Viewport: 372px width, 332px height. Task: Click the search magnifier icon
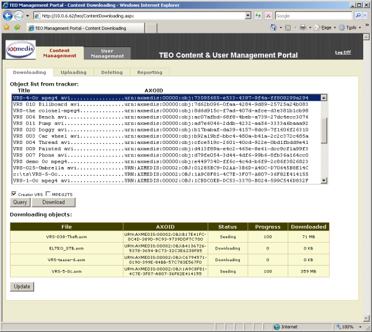pos(358,16)
